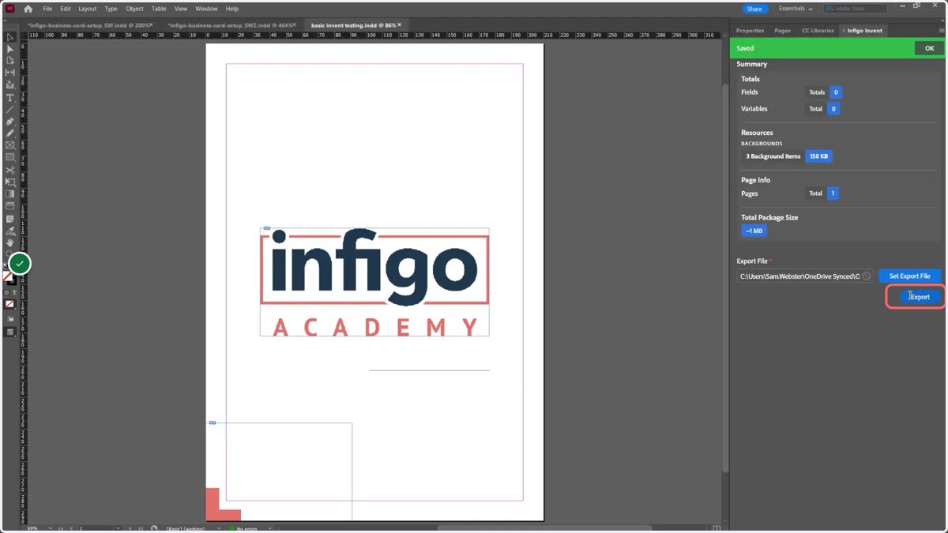This screenshot has height=533, width=948.
Task: Click the Export button
Action: 920,297
